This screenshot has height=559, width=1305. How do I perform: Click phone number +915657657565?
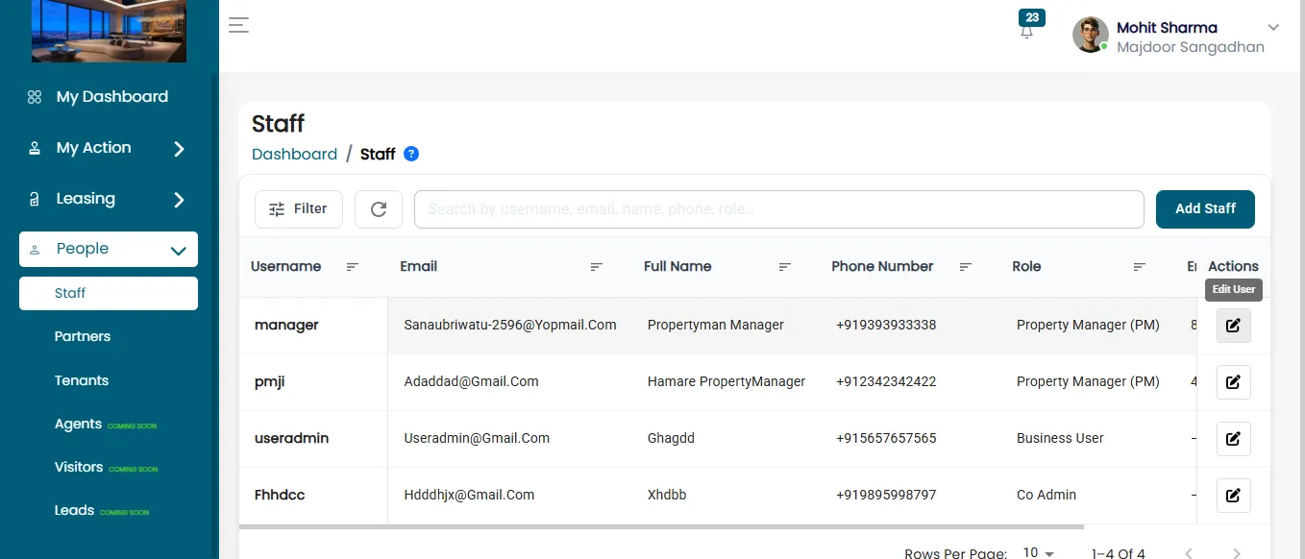(886, 439)
